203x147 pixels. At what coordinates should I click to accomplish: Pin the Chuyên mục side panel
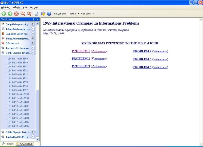[x=33, y=19]
